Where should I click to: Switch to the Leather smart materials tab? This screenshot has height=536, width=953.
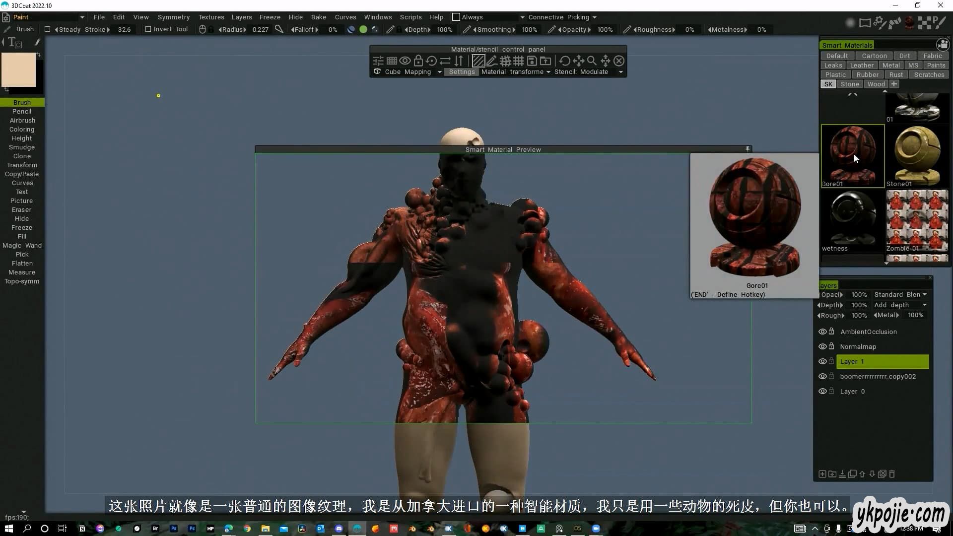pyautogui.click(x=861, y=65)
